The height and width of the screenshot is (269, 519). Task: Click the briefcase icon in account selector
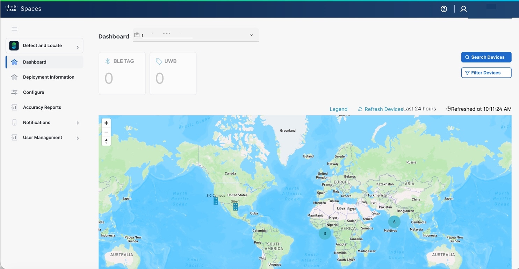137,35
